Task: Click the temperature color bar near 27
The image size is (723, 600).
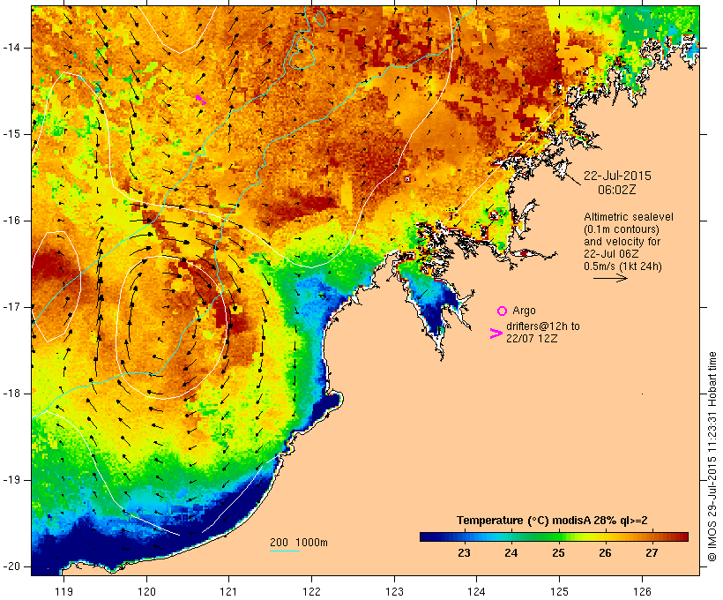Action: click(652, 536)
